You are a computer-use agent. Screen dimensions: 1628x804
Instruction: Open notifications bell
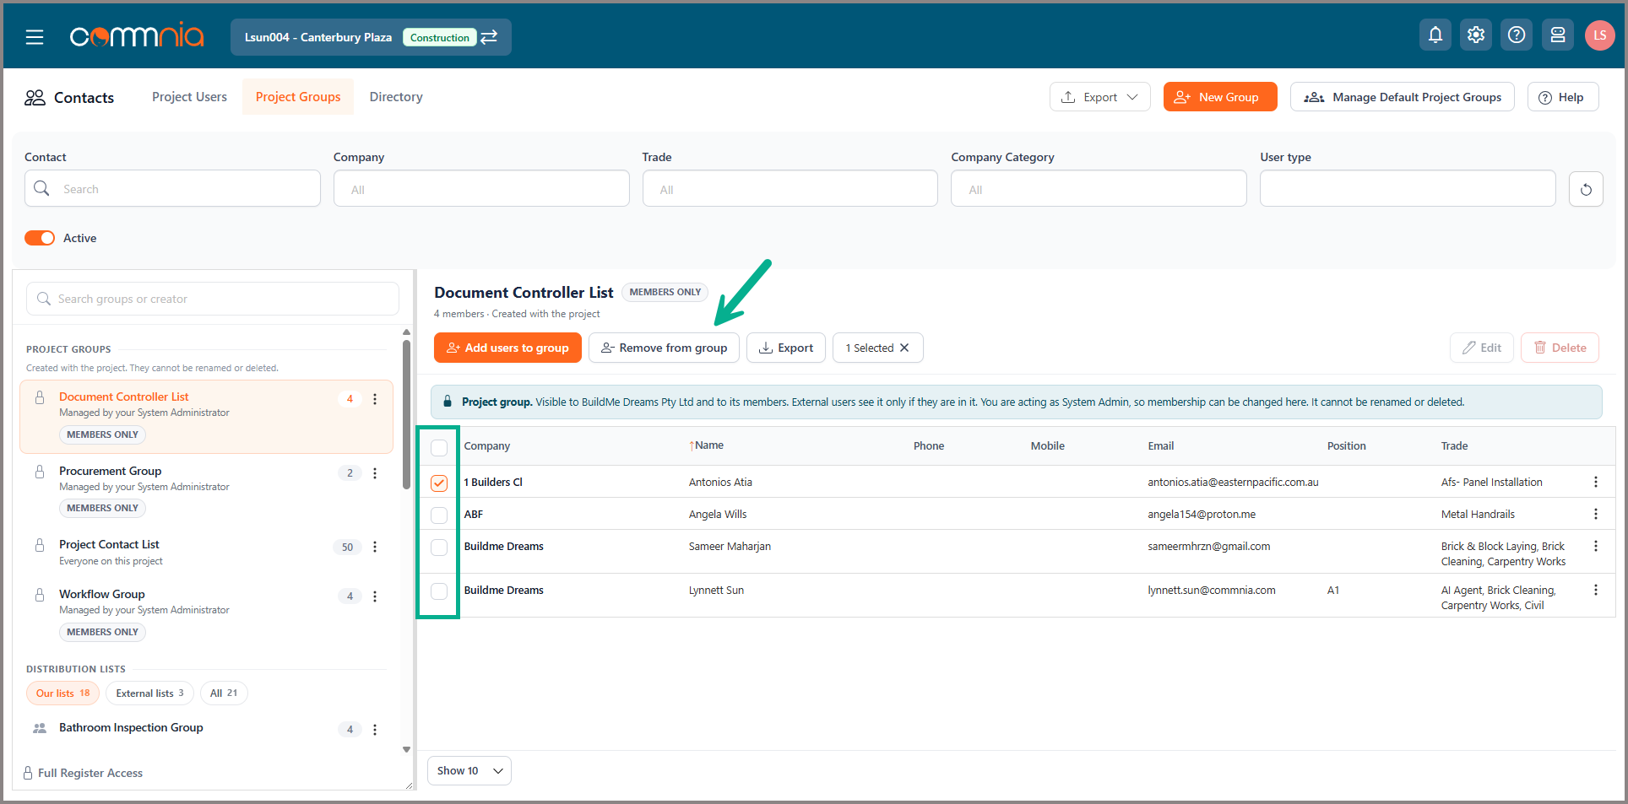(x=1435, y=35)
